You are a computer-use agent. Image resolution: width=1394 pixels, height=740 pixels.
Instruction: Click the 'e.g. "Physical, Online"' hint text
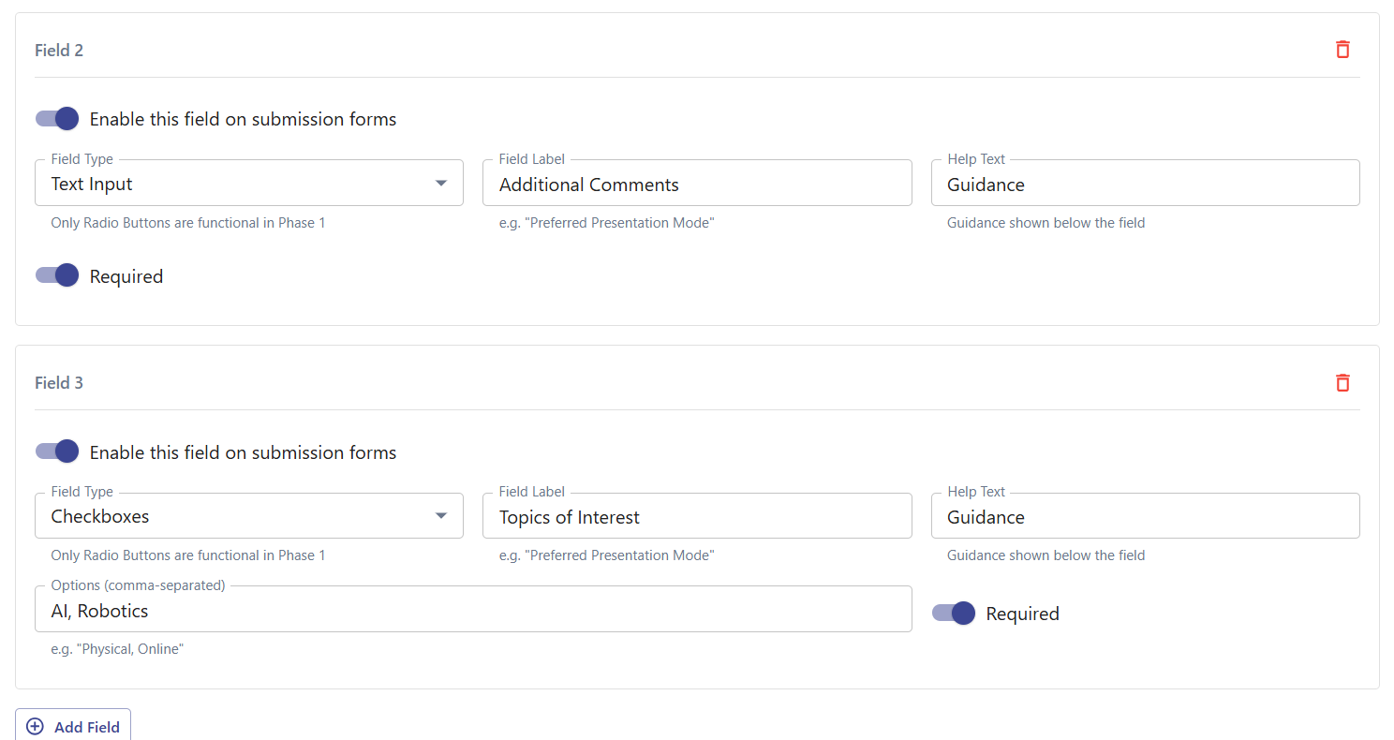coord(117,648)
